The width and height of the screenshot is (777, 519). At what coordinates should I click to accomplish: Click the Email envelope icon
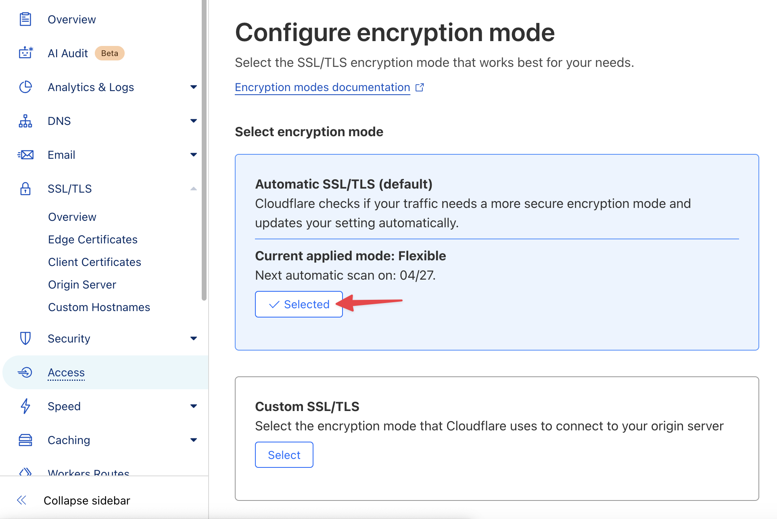(26, 155)
